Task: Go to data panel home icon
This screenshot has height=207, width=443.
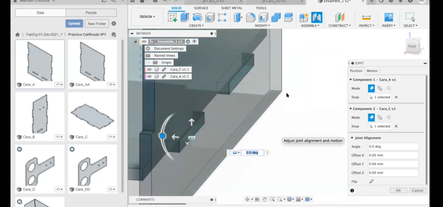Action: 17,35
